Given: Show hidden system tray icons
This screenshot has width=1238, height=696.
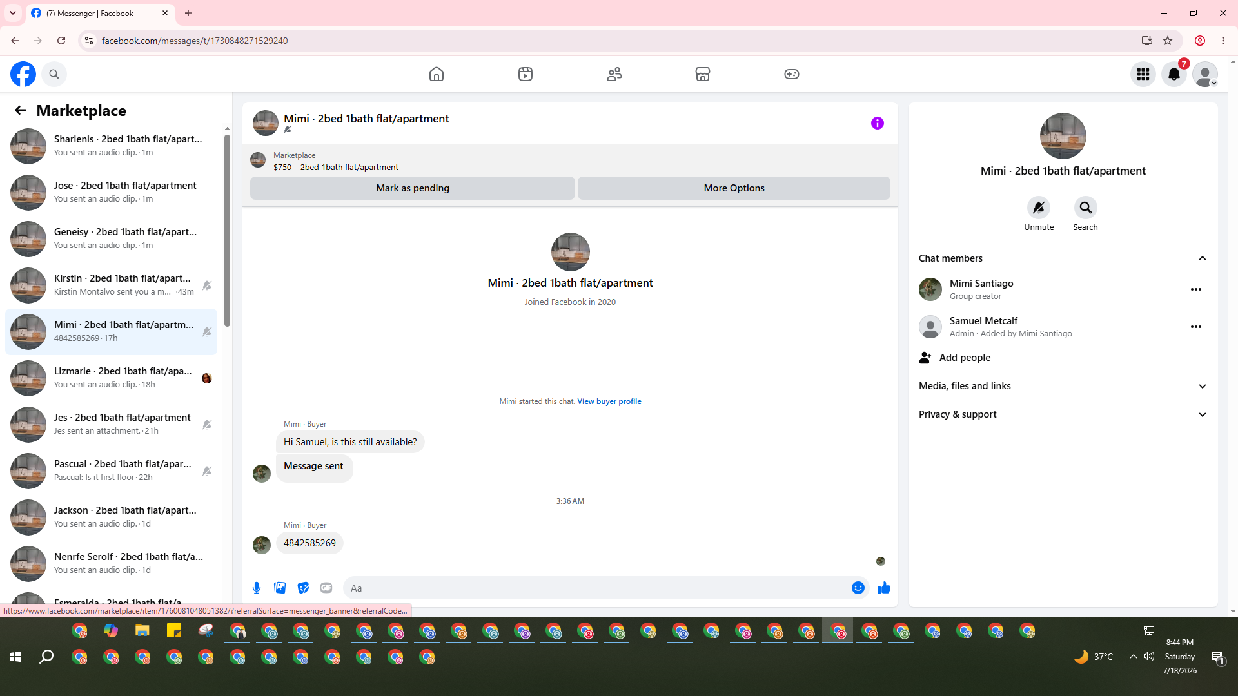Looking at the screenshot, I should click(1133, 657).
